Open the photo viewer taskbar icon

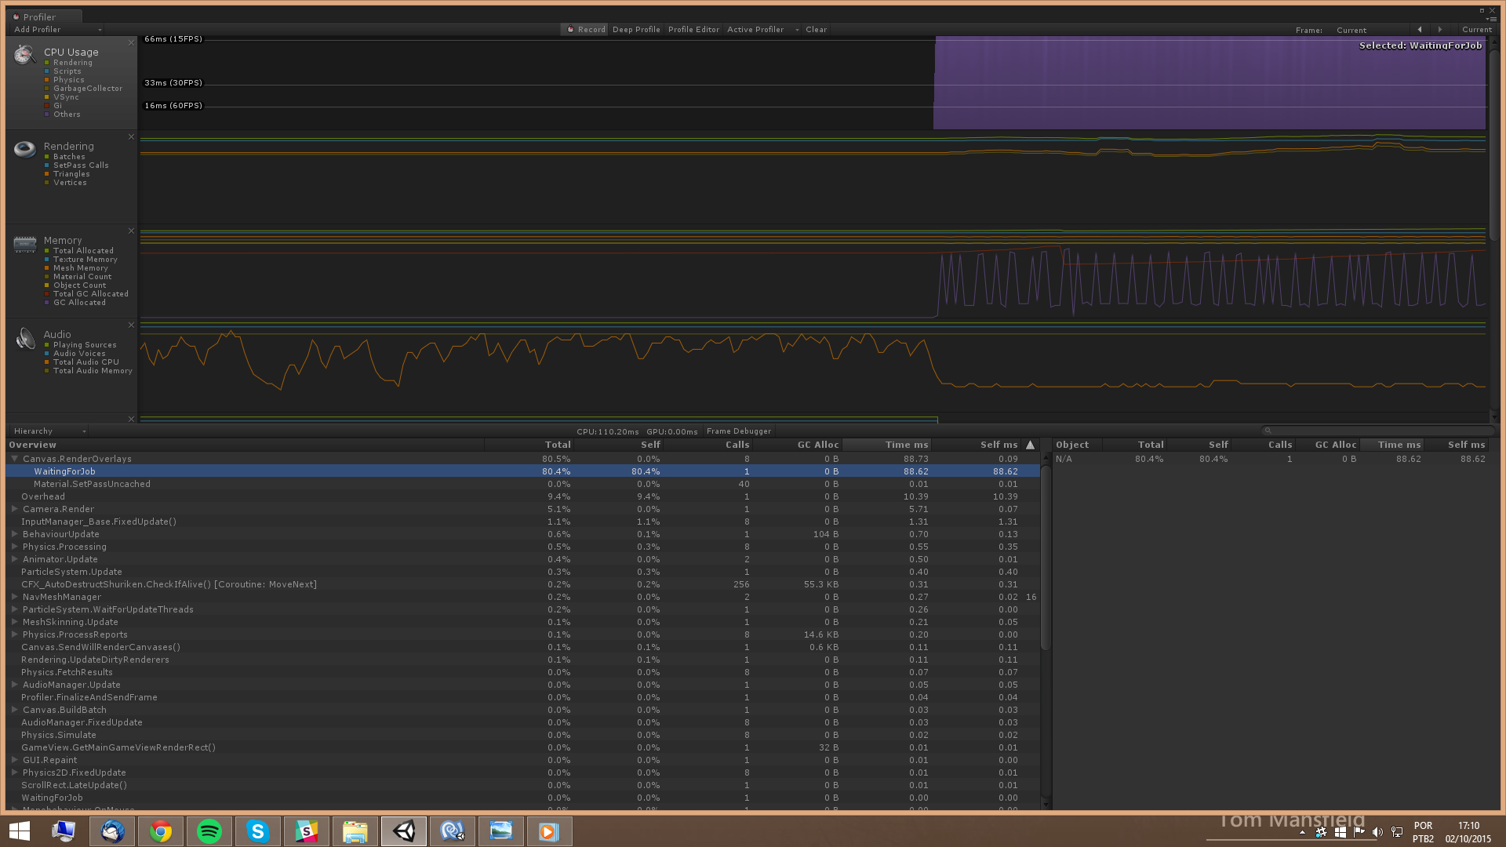coord(501,831)
